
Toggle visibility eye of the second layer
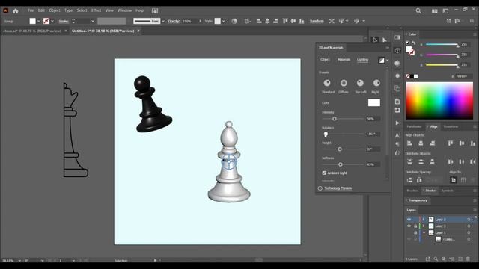[x=409, y=226]
